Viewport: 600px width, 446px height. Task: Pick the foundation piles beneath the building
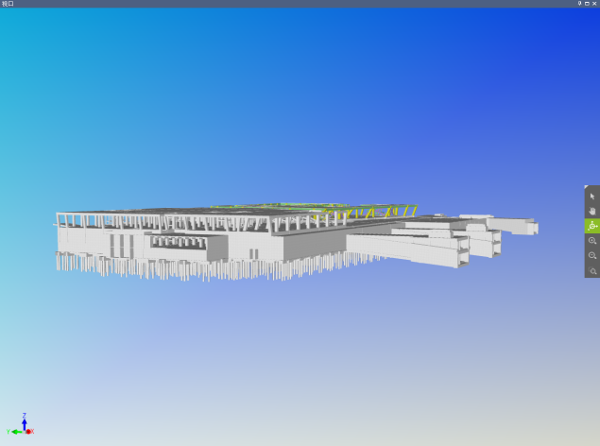pos(189,269)
